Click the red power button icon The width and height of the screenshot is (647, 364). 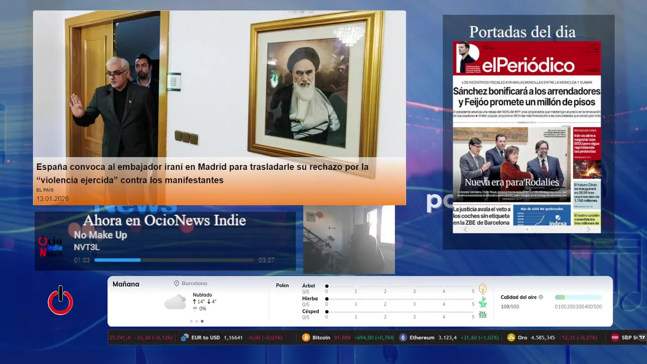pos(61,301)
